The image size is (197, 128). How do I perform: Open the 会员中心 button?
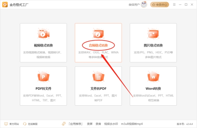point(159,5)
